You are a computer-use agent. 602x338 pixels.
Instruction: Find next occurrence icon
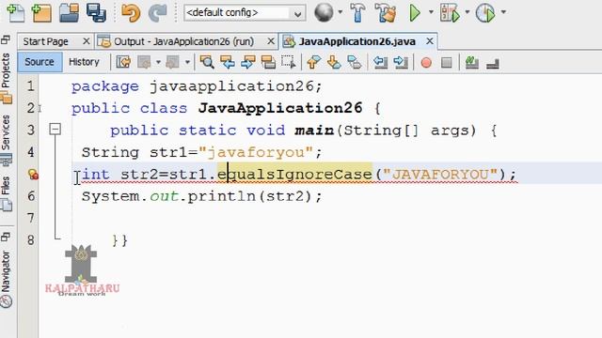(248, 62)
